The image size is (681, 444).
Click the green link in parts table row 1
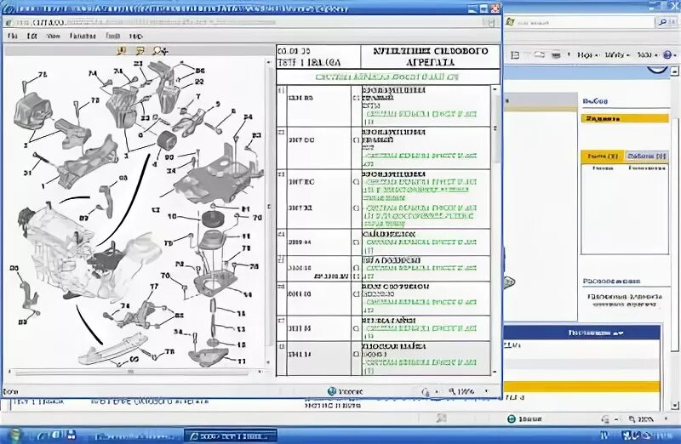click(x=421, y=114)
